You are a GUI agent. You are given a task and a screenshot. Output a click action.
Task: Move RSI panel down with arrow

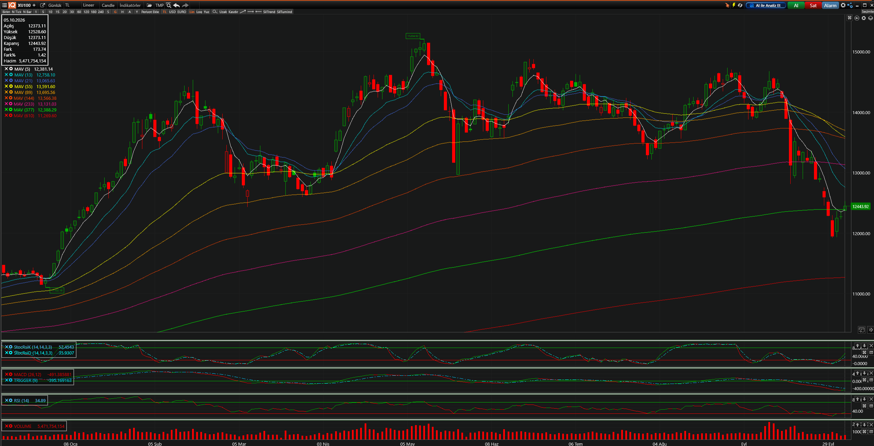[x=864, y=399]
